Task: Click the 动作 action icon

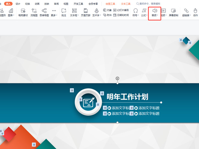Action: click(x=196, y=12)
